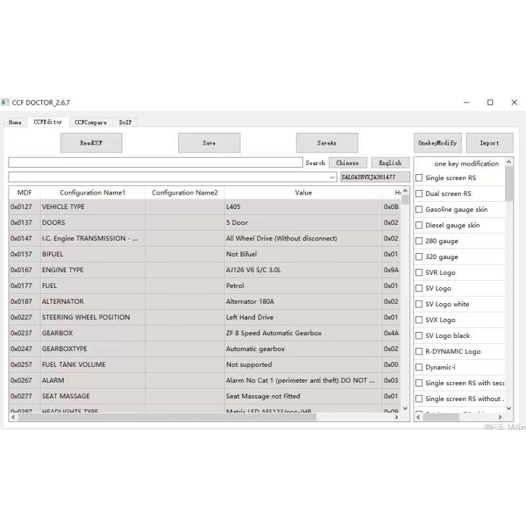
Task: Tick the 320 gauge checkbox
Action: click(x=419, y=256)
